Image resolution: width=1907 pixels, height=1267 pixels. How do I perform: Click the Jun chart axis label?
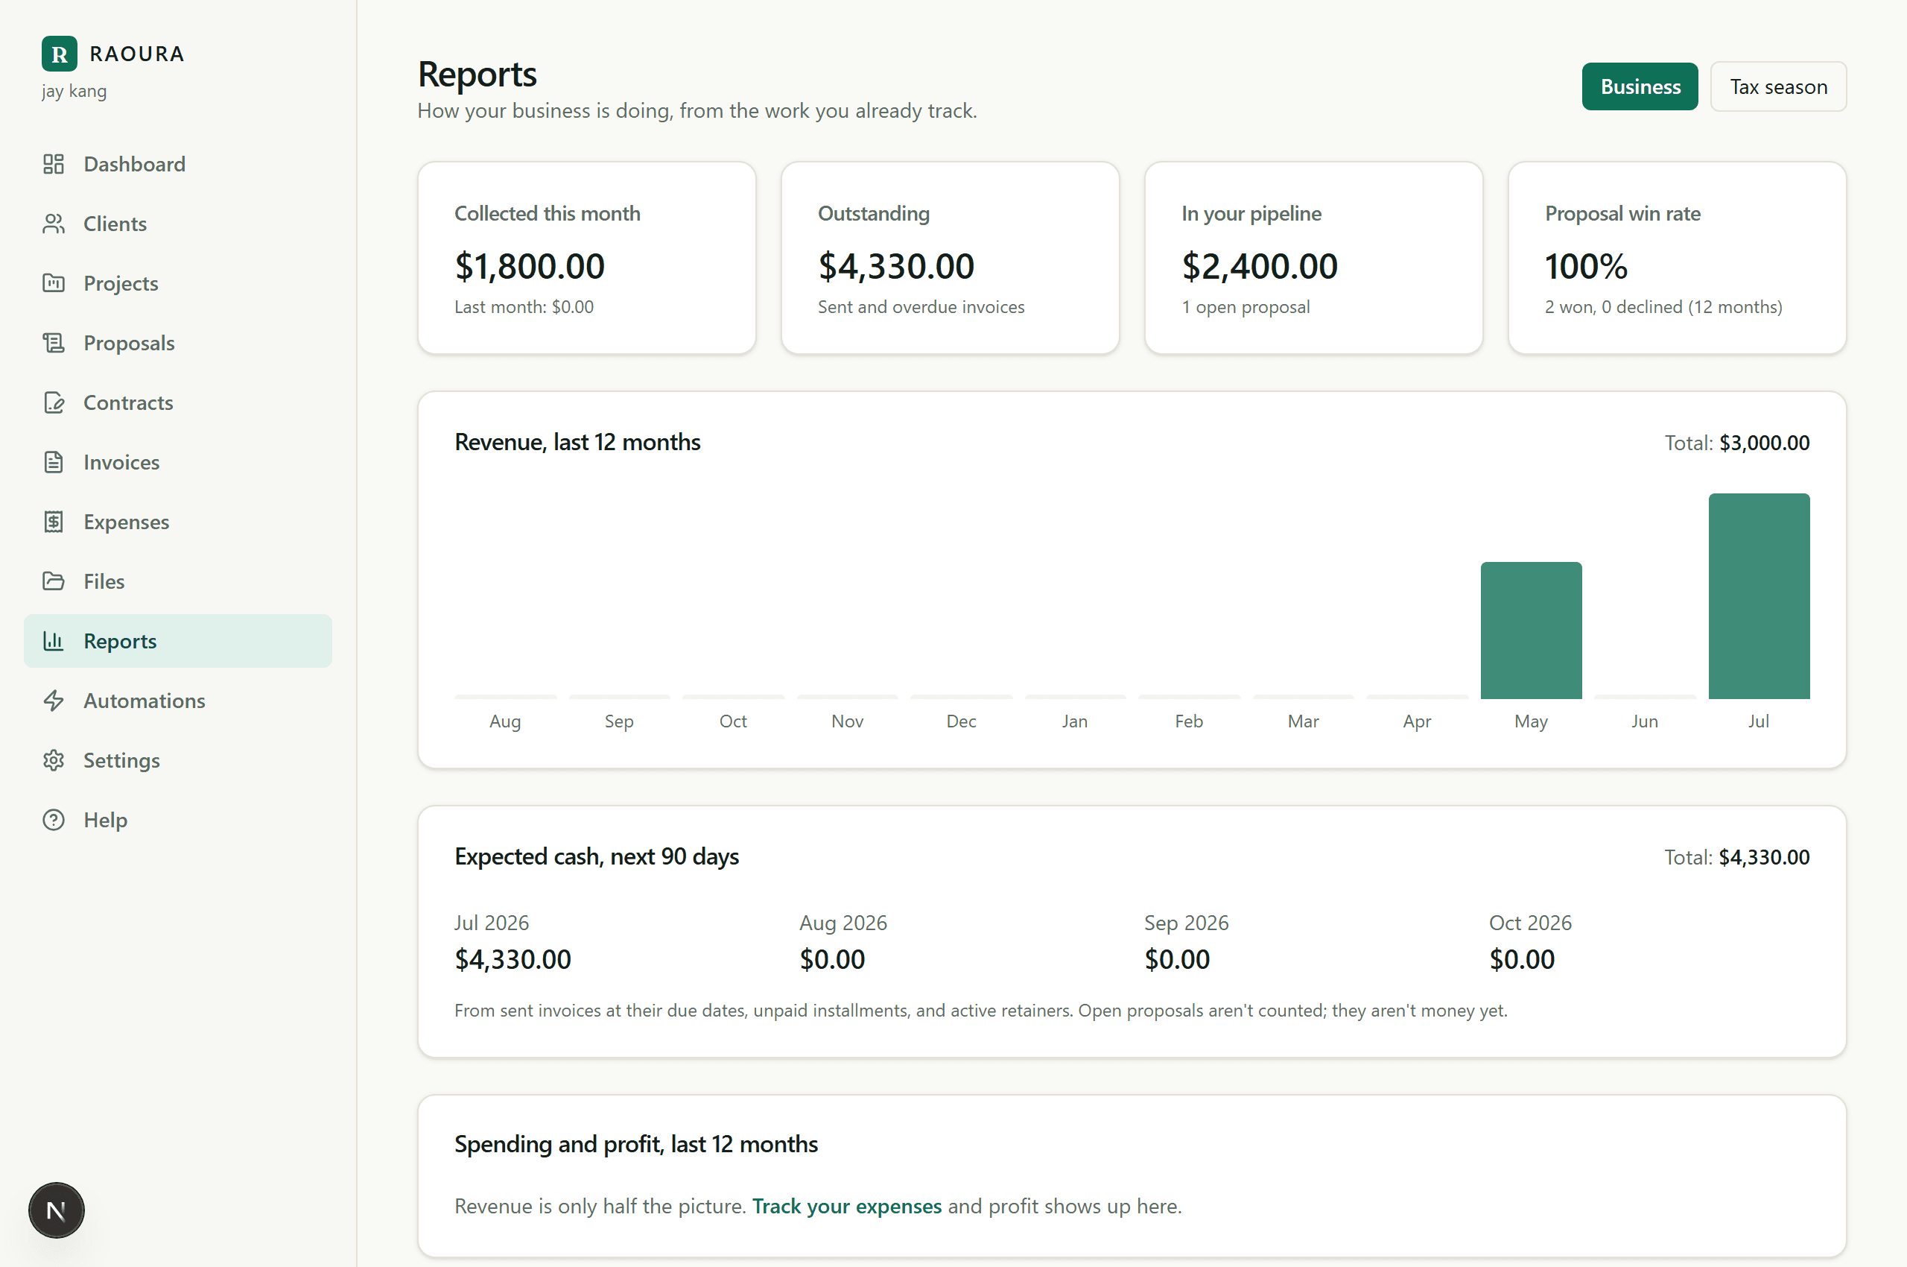[1645, 721]
